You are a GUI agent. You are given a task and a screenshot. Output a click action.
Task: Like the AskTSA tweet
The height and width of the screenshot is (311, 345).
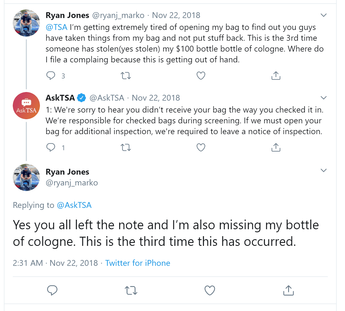pyautogui.click(x=201, y=147)
